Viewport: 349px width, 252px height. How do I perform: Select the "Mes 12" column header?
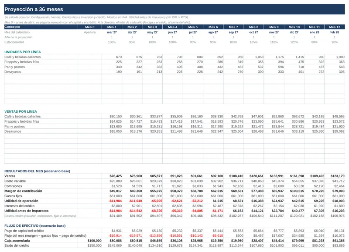[335, 27]
